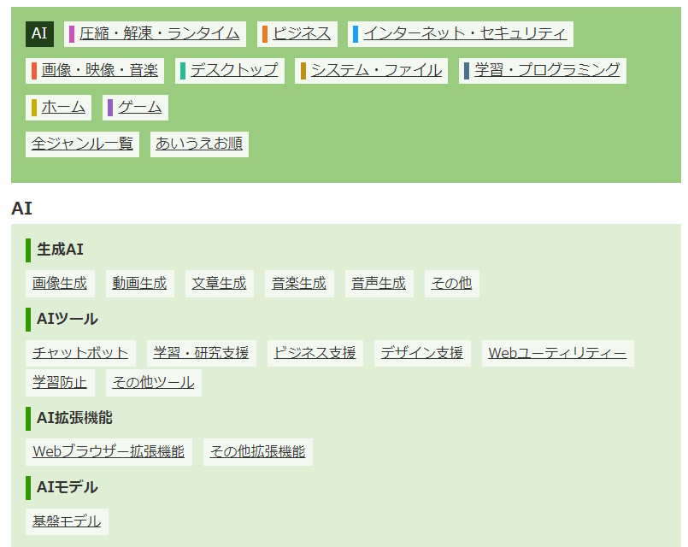688x547 pixels.
Task: Open the 全ジャンル一覧 page
Action: tap(82, 143)
